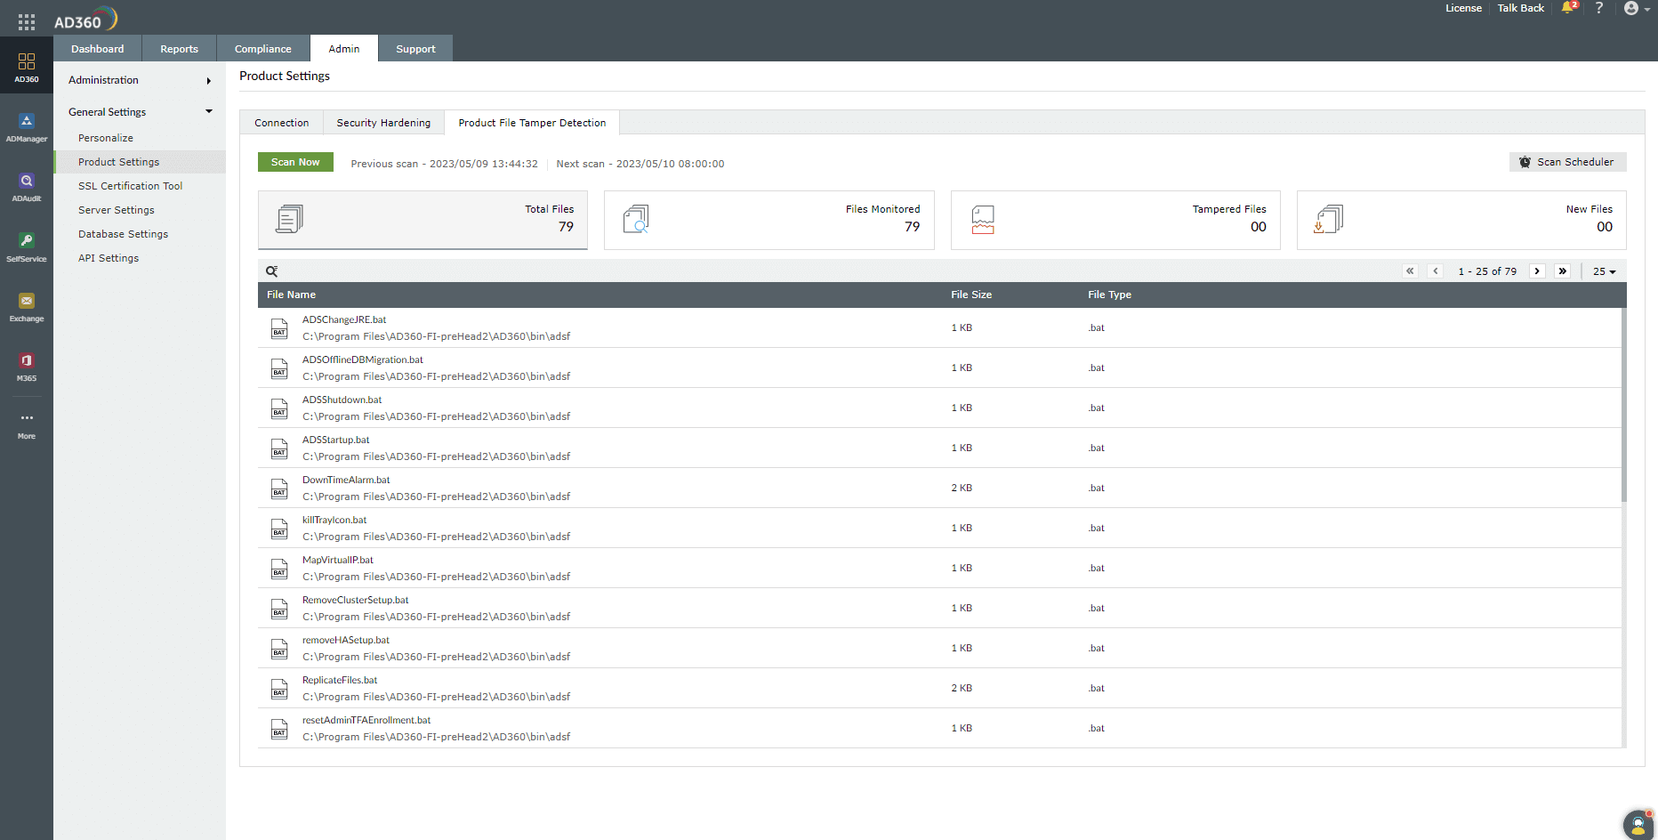Screen dimensions: 1658x840
Task: Click the Scan Now button
Action: pos(295,162)
